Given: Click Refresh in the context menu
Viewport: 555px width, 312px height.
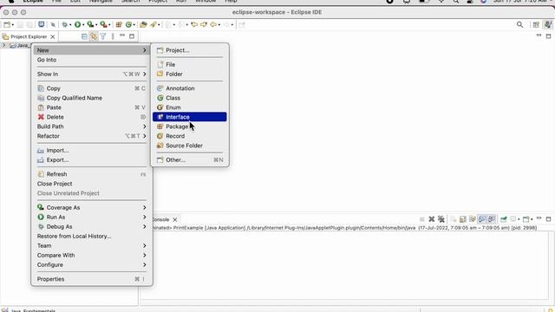Looking at the screenshot, I should click(x=91, y=174).
